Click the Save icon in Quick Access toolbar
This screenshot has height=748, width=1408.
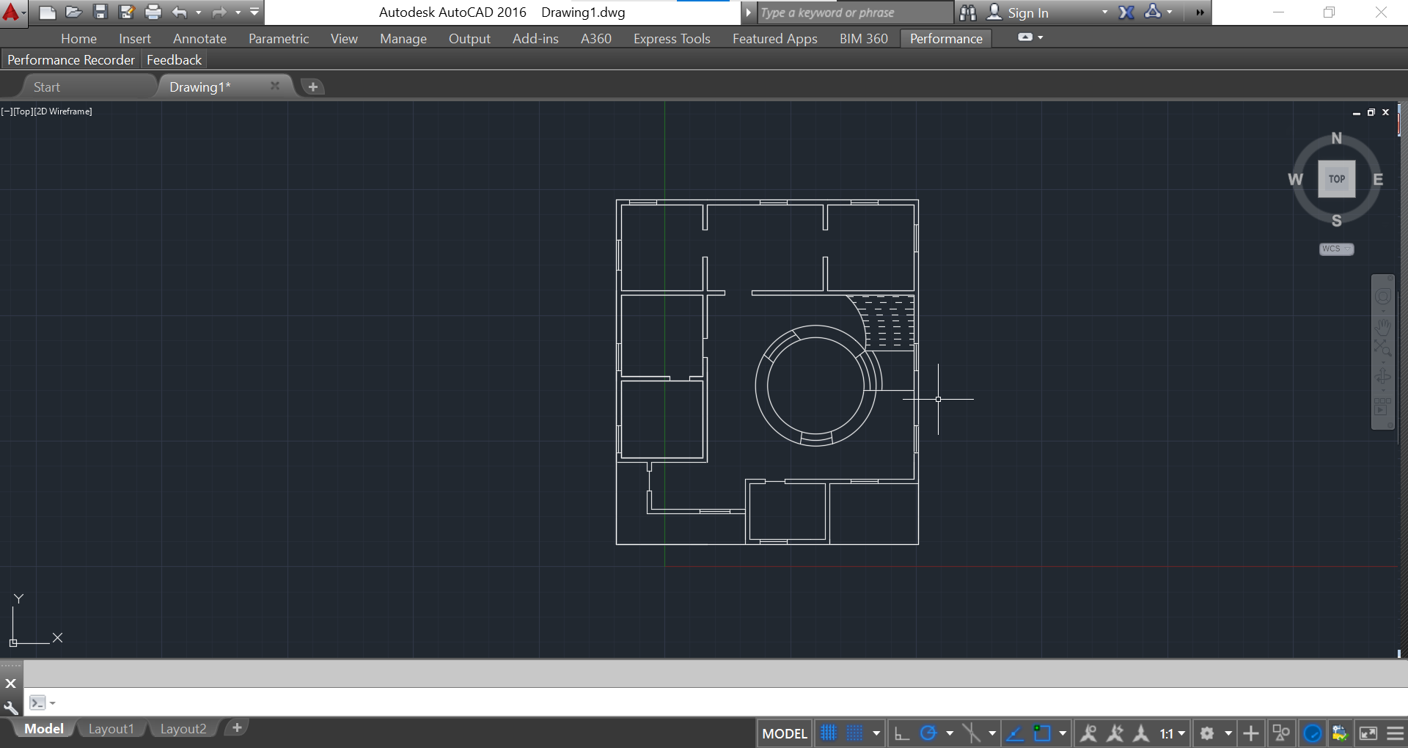[100, 12]
